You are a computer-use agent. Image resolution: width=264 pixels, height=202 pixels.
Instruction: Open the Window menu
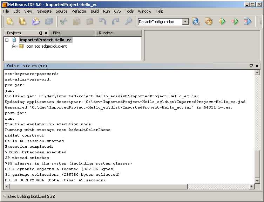pos(145,11)
